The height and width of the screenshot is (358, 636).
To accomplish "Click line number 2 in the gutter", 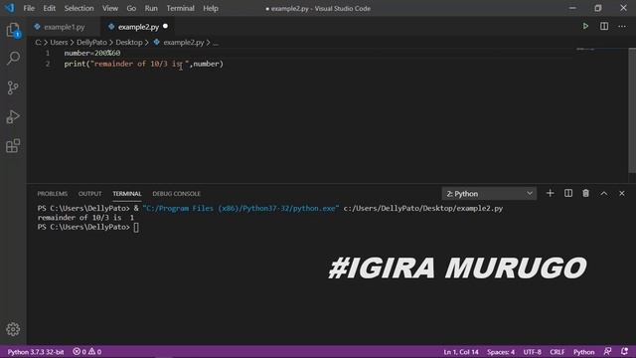I will coord(48,64).
